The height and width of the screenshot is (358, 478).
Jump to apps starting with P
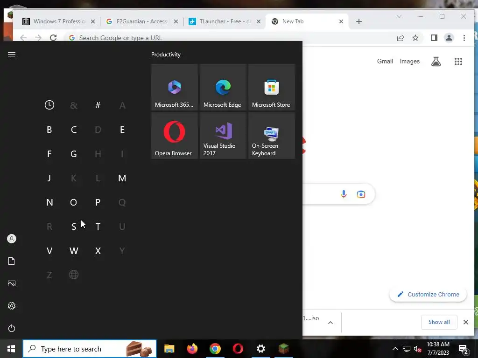pos(98,202)
